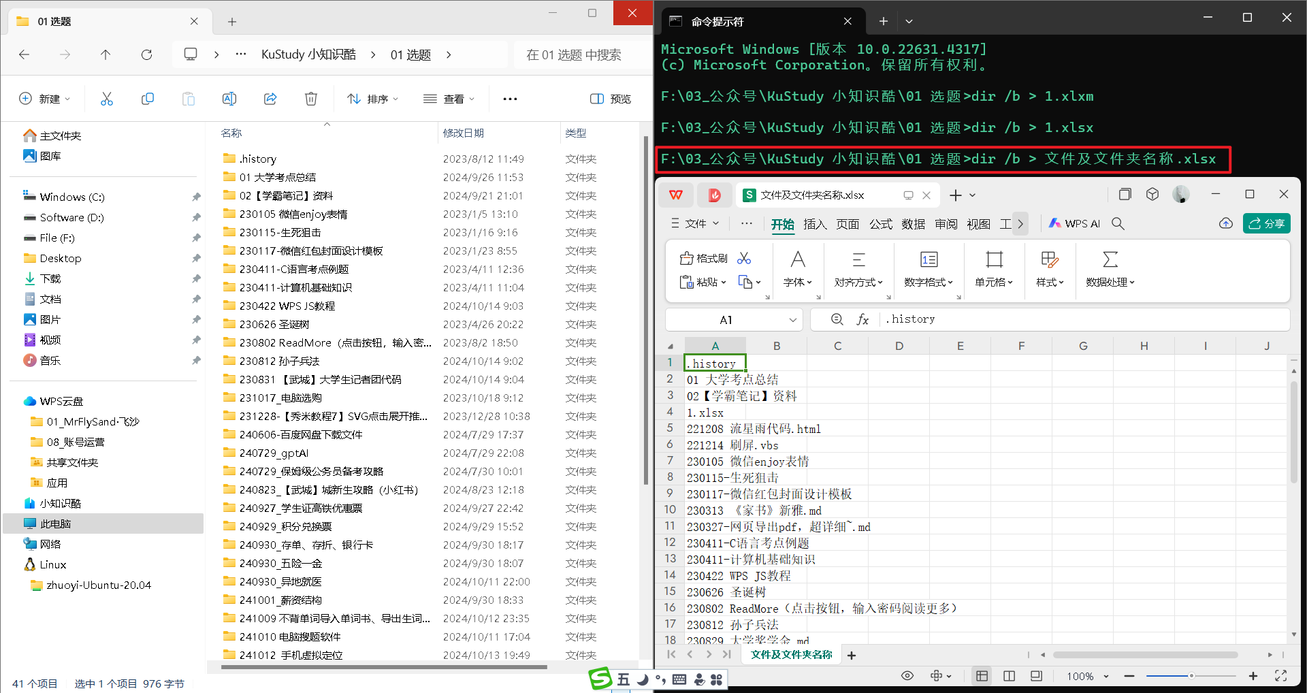Switch to normal view in WPS status bar
This screenshot has height=693, width=1307.
(982, 676)
